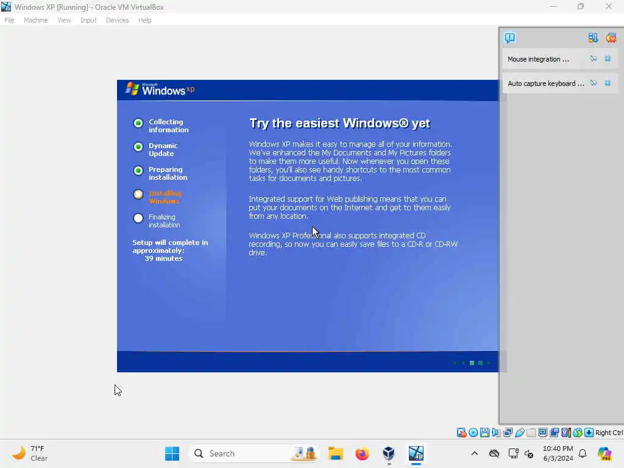Open the VirtualBox Manager taskbar icon
Viewport: 624px width, 468px height.
389,453
